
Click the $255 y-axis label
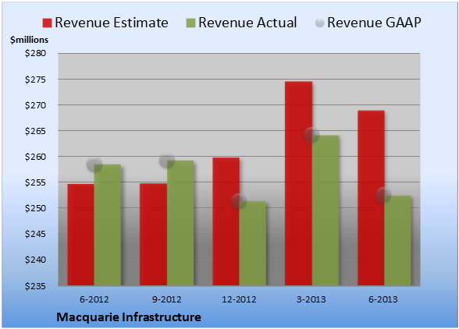point(35,182)
